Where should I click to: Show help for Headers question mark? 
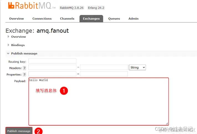point(24,68)
